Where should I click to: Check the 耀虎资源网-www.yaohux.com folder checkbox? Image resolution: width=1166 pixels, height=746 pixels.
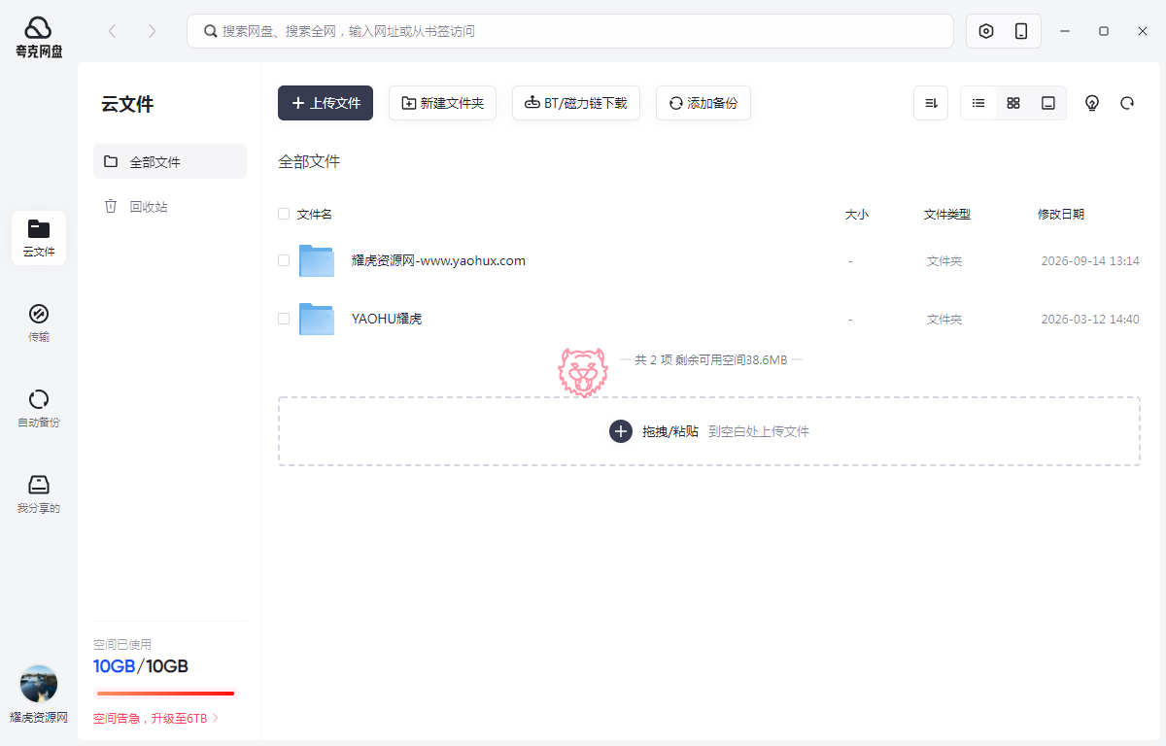284,260
